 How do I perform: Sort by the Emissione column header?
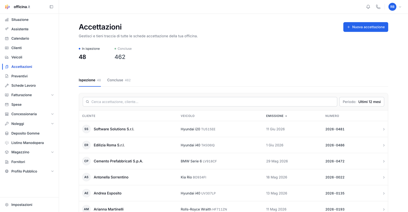tap(276, 116)
